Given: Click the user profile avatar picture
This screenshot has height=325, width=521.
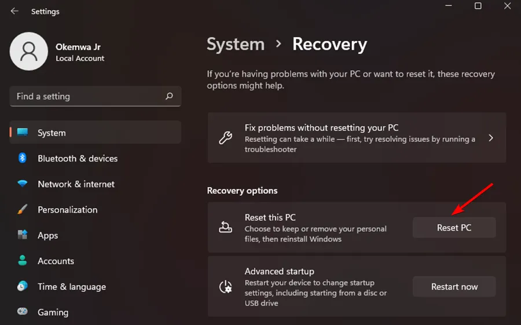Looking at the screenshot, I should [28, 52].
